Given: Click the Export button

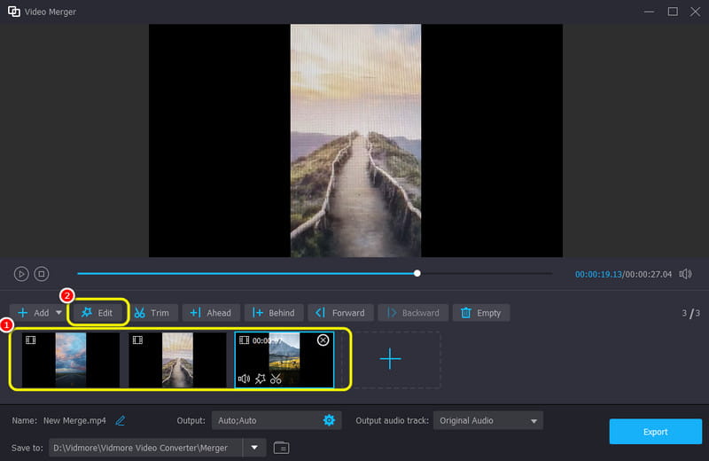Looking at the screenshot, I should [655, 432].
